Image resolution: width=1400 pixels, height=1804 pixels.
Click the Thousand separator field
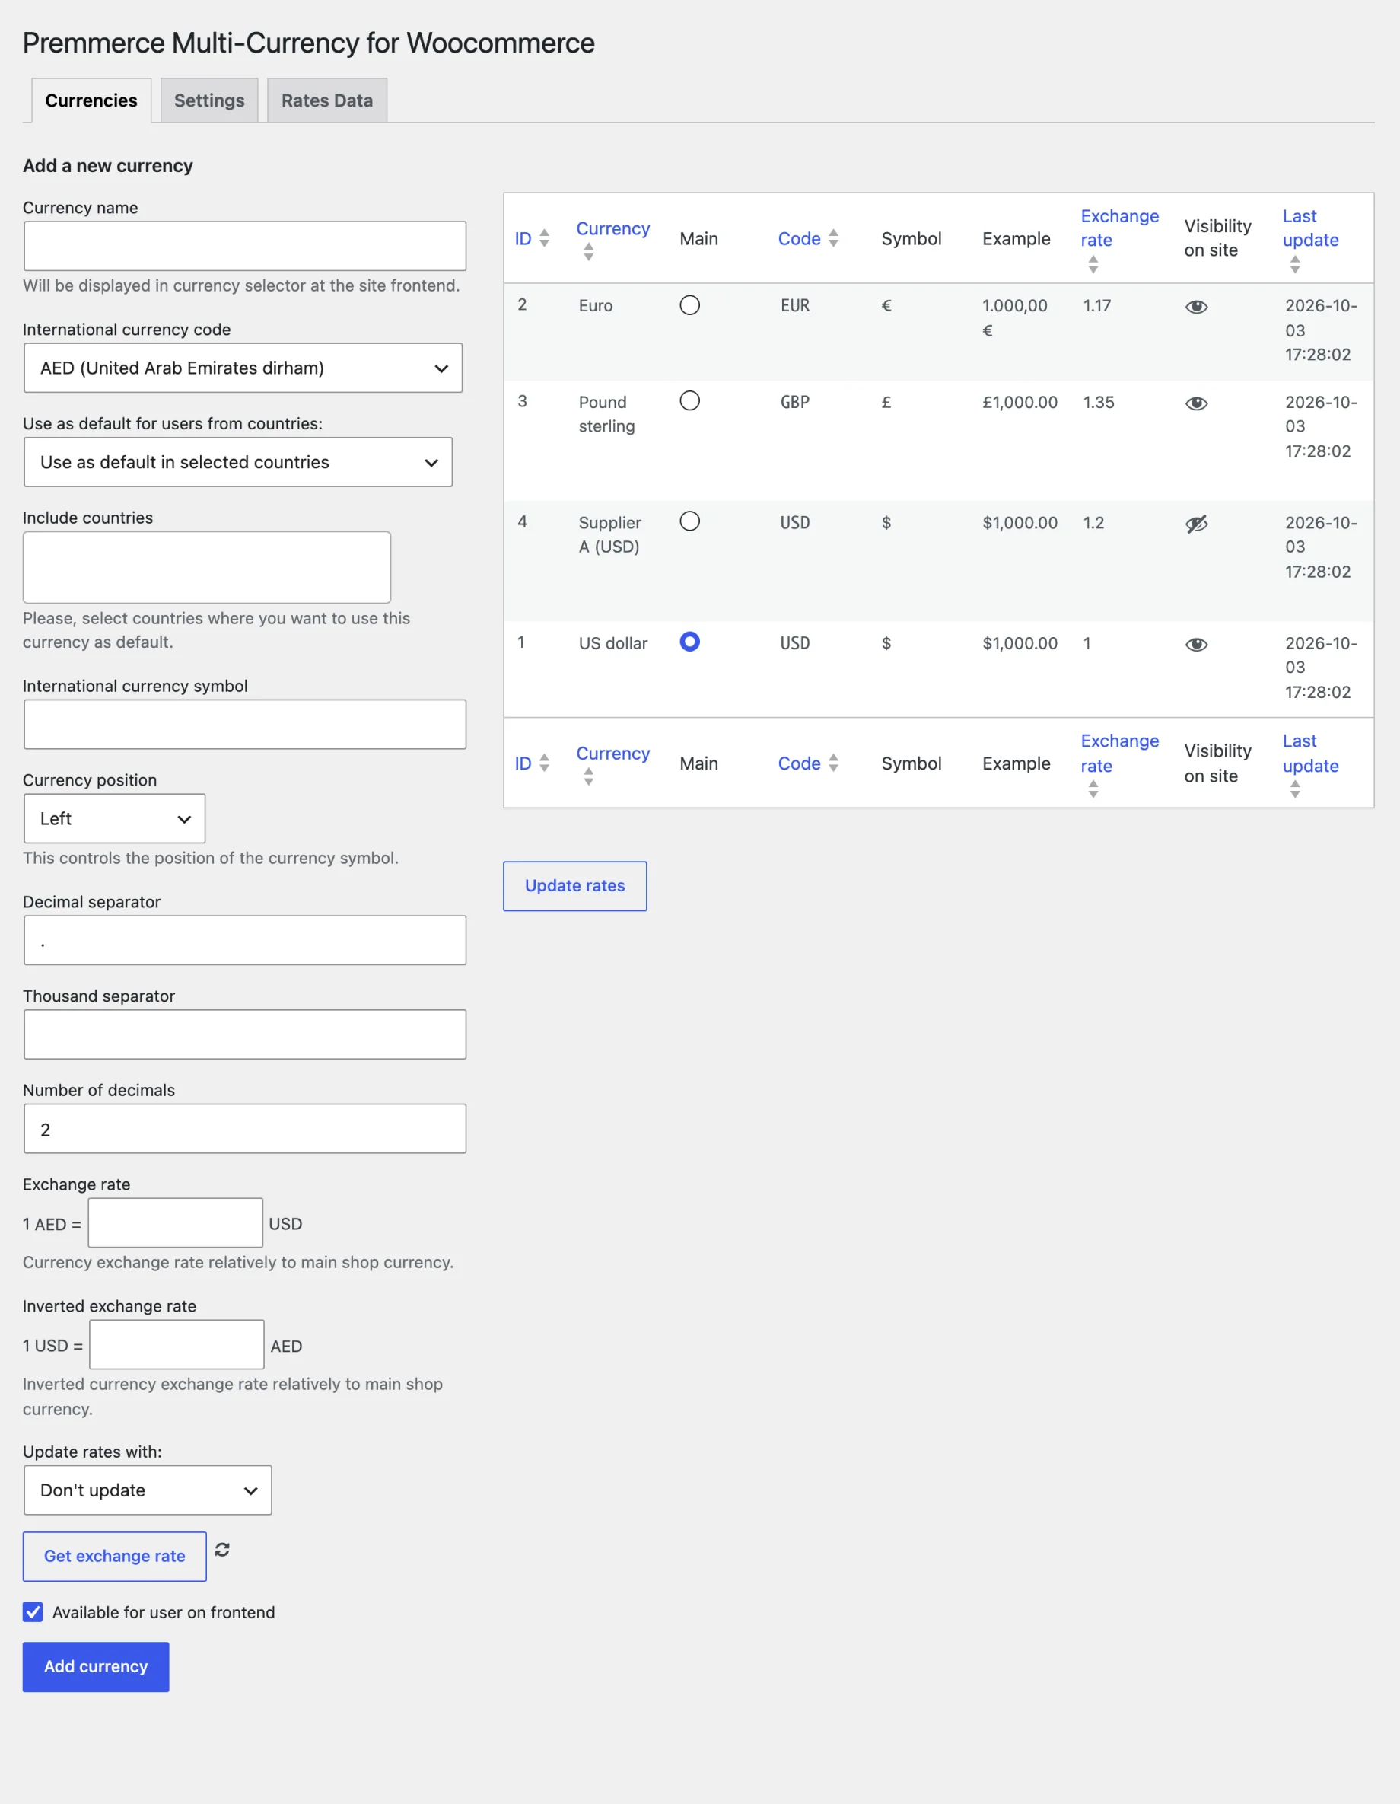(x=245, y=1035)
